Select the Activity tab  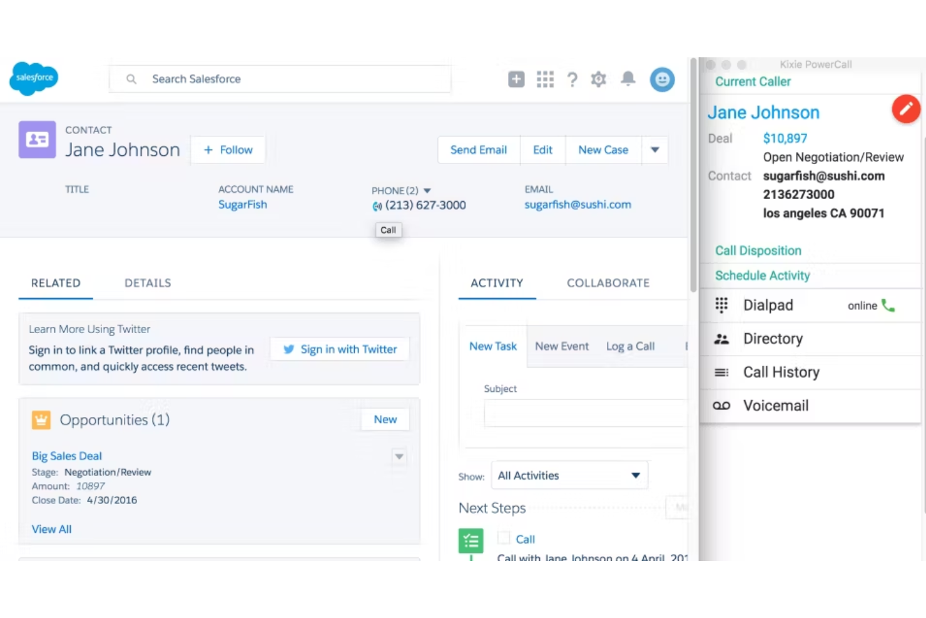coord(497,283)
